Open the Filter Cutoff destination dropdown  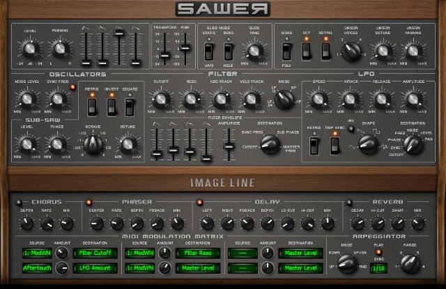95,253
